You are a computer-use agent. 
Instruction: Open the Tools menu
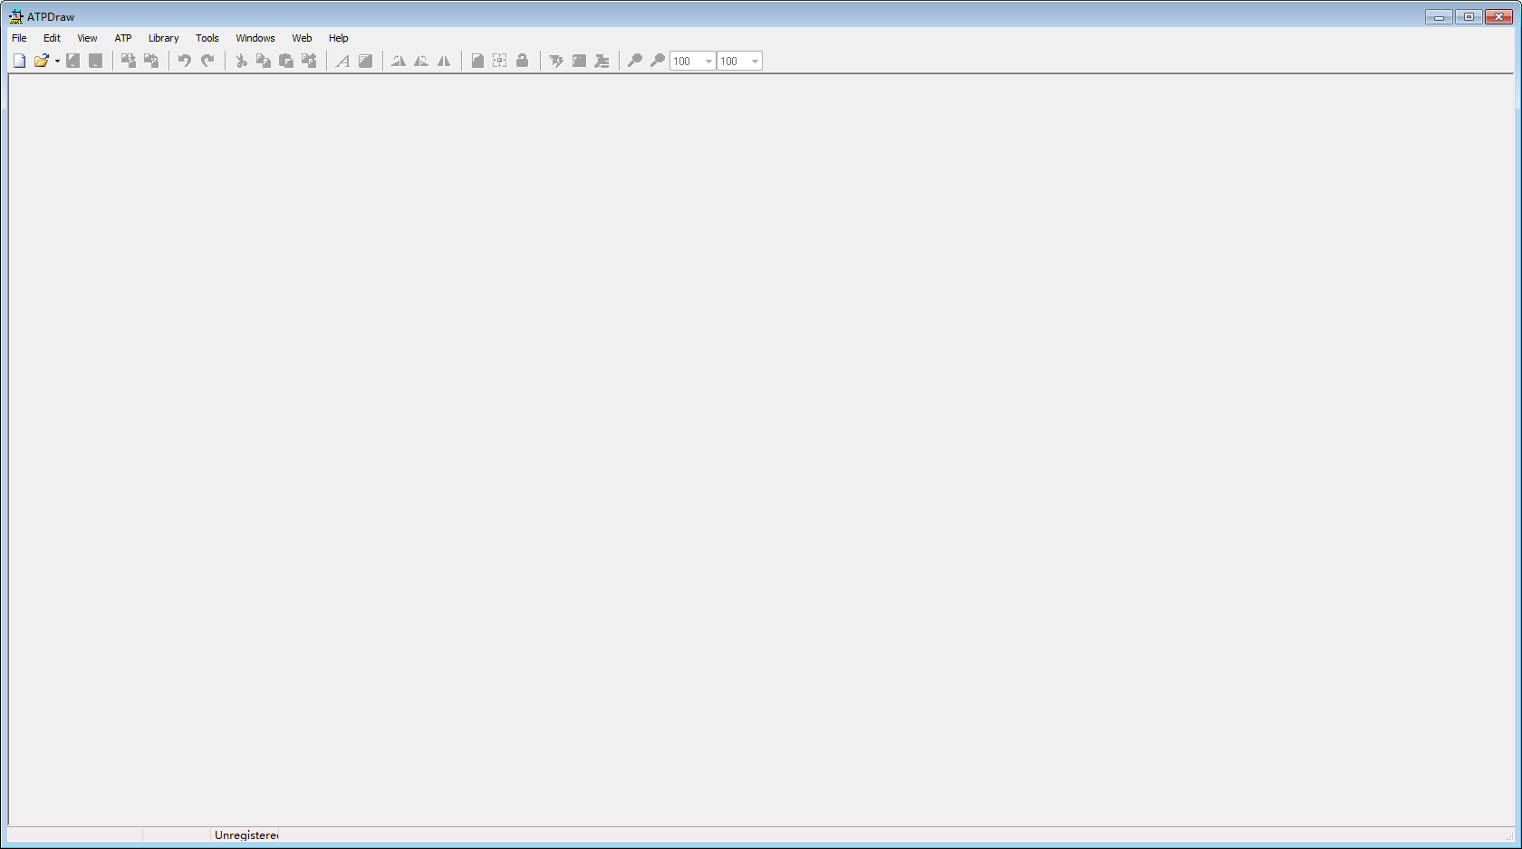pyautogui.click(x=207, y=38)
